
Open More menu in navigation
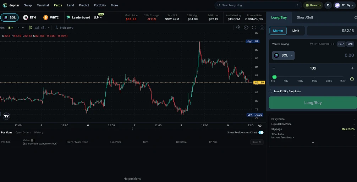tap(114, 5)
